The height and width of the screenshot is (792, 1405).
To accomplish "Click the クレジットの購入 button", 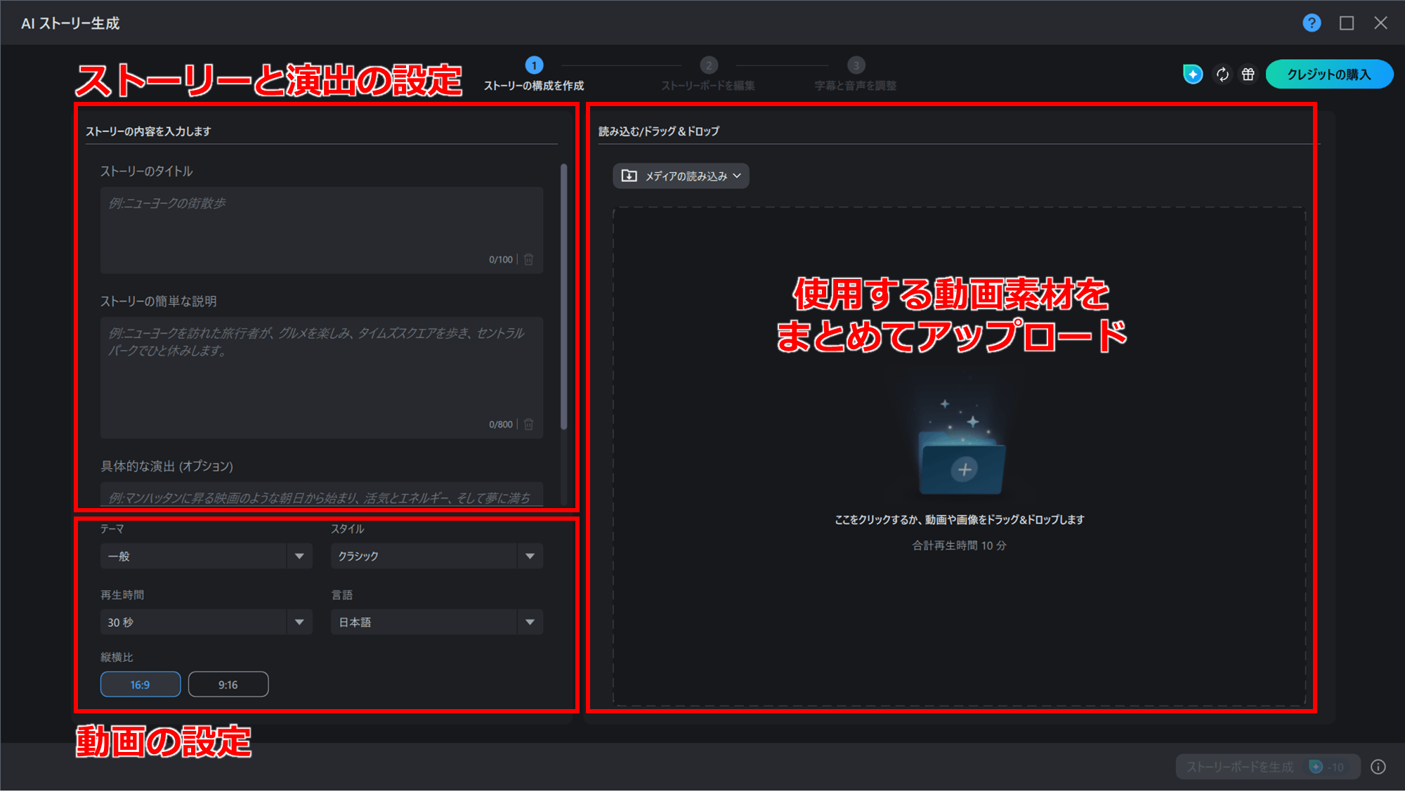I will click(x=1328, y=74).
